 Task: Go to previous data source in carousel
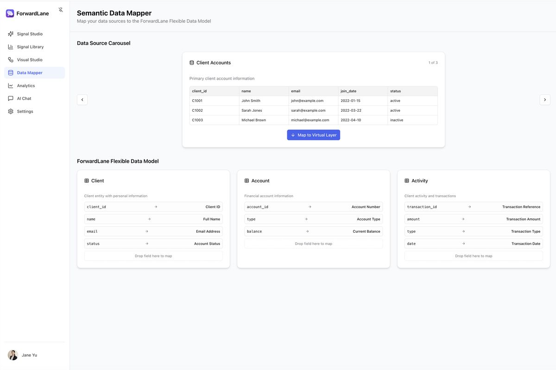82,100
